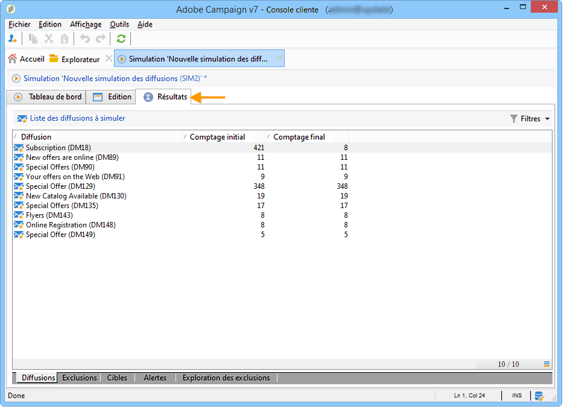Click the Adobe Campaign title bar logo
The height and width of the screenshot is (415, 570).
coord(11,8)
